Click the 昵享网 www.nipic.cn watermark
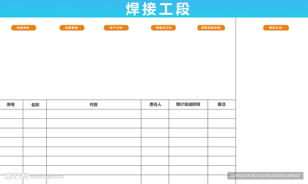Screen dimensions: 308x184 point(34,176)
